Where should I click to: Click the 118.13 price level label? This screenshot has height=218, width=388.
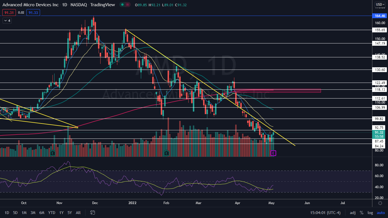coord(380,89)
